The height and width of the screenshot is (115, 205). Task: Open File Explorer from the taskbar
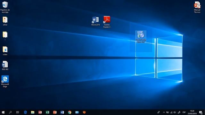pos(33,112)
